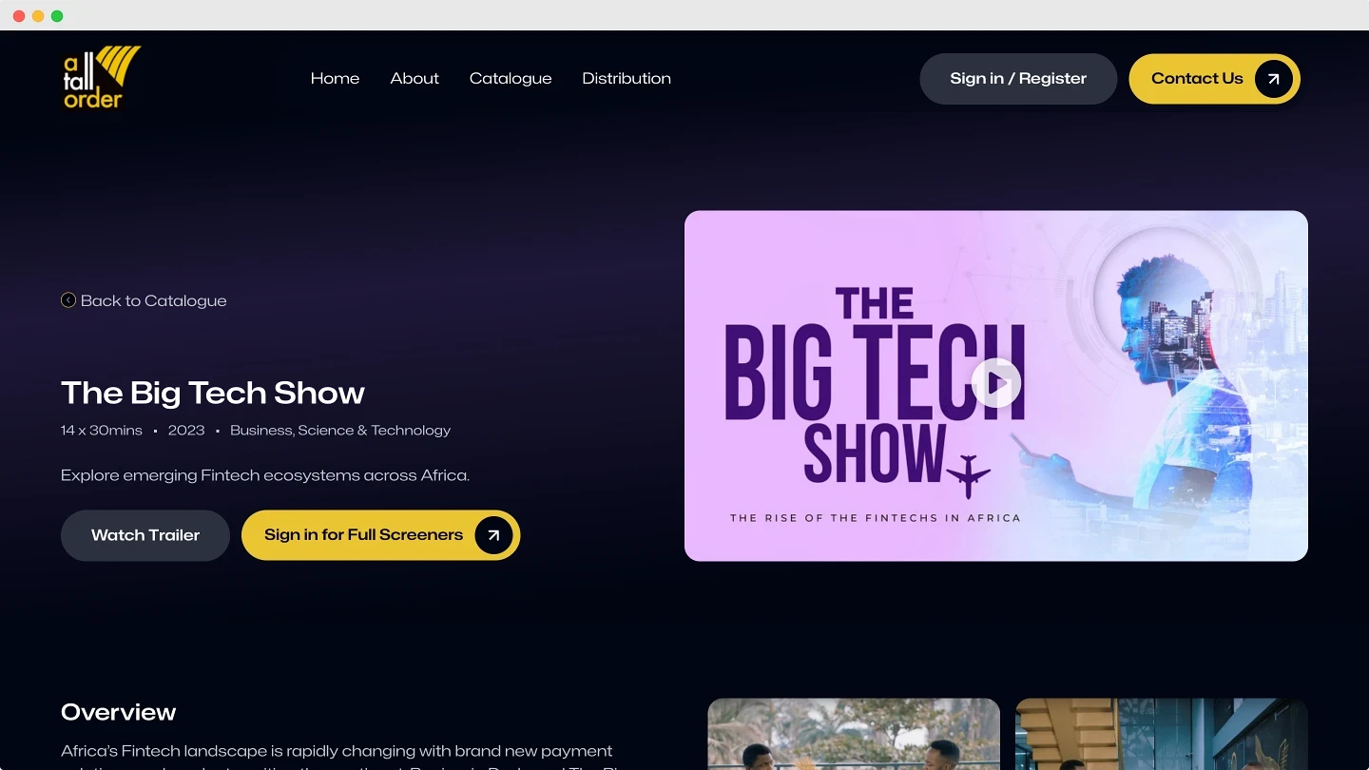Open the Home page from navigation
This screenshot has width=1369, height=770.
pyautogui.click(x=335, y=79)
